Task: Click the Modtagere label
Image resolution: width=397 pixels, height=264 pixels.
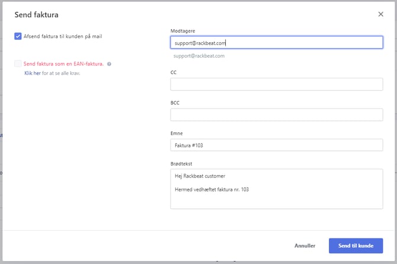Action: click(x=183, y=31)
